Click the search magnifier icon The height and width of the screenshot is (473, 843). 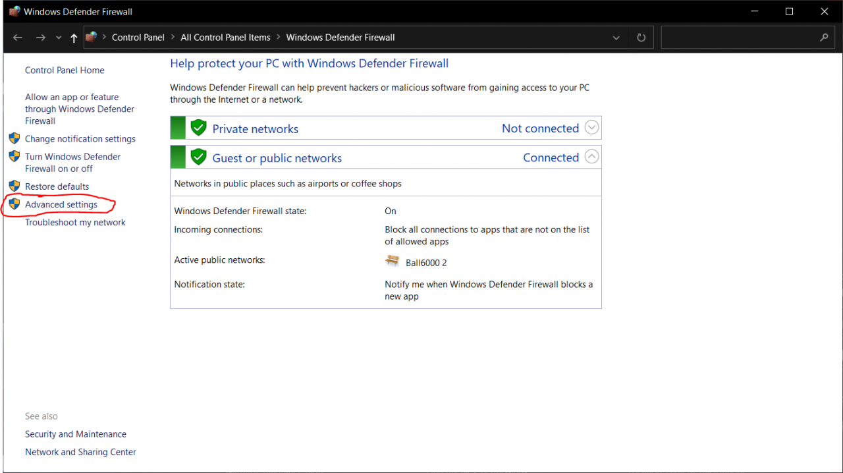[x=824, y=38]
